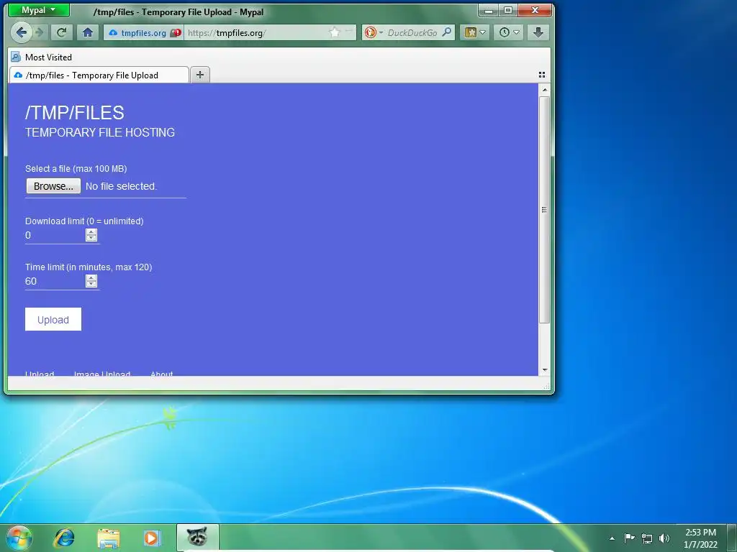Viewport: 737px width, 552px height.
Task: Maximize the Mypal browser window
Action: click(x=508, y=10)
